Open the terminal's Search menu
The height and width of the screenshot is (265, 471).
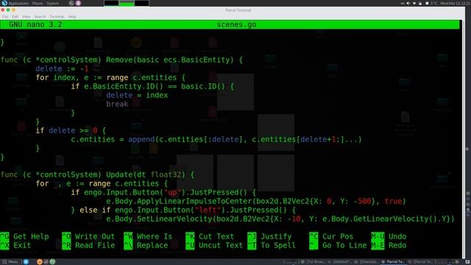[x=40, y=16]
